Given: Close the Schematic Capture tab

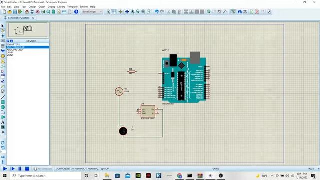Looking at the screenshot, I should [x=33, y=18].
